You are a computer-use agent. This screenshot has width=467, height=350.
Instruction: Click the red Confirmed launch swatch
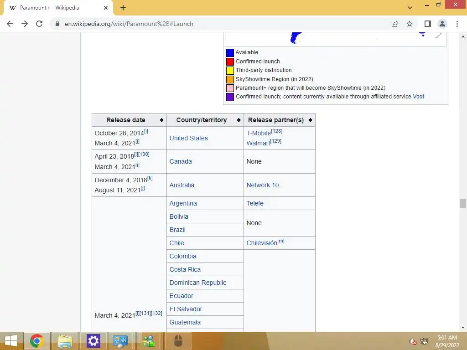click(230, 62)
